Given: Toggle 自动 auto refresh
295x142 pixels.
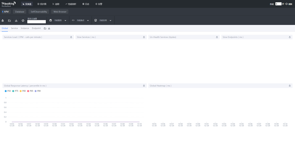Looking at the screenshot, I should (272, 4).
